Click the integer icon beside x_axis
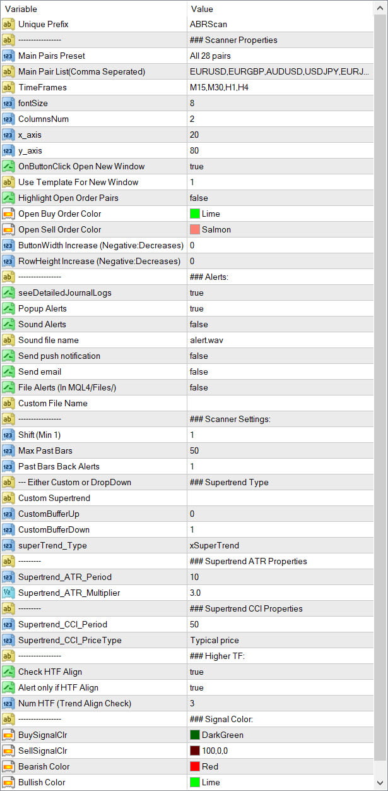This screenshot has width=388, height=791. [x=8, y=135]
